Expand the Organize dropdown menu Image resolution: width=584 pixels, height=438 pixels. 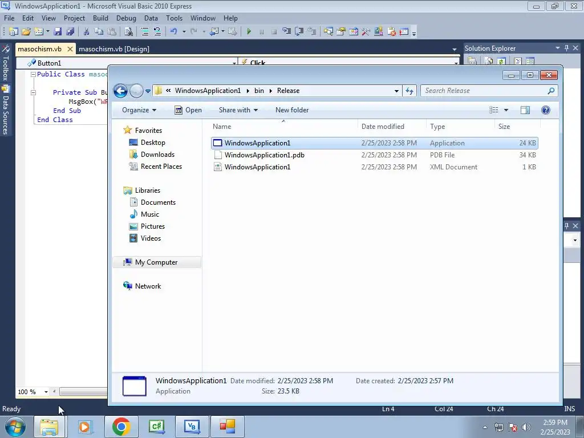click(x=139, y=110)
